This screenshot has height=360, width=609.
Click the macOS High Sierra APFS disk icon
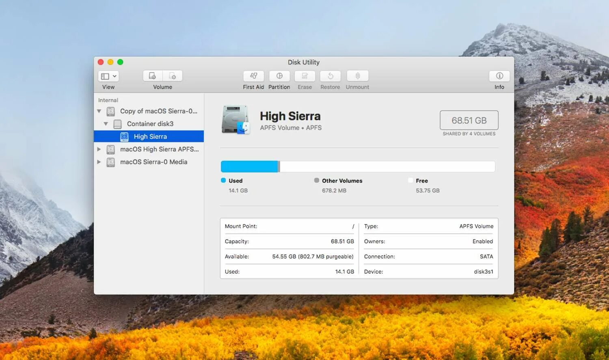[x=110, y=149]
